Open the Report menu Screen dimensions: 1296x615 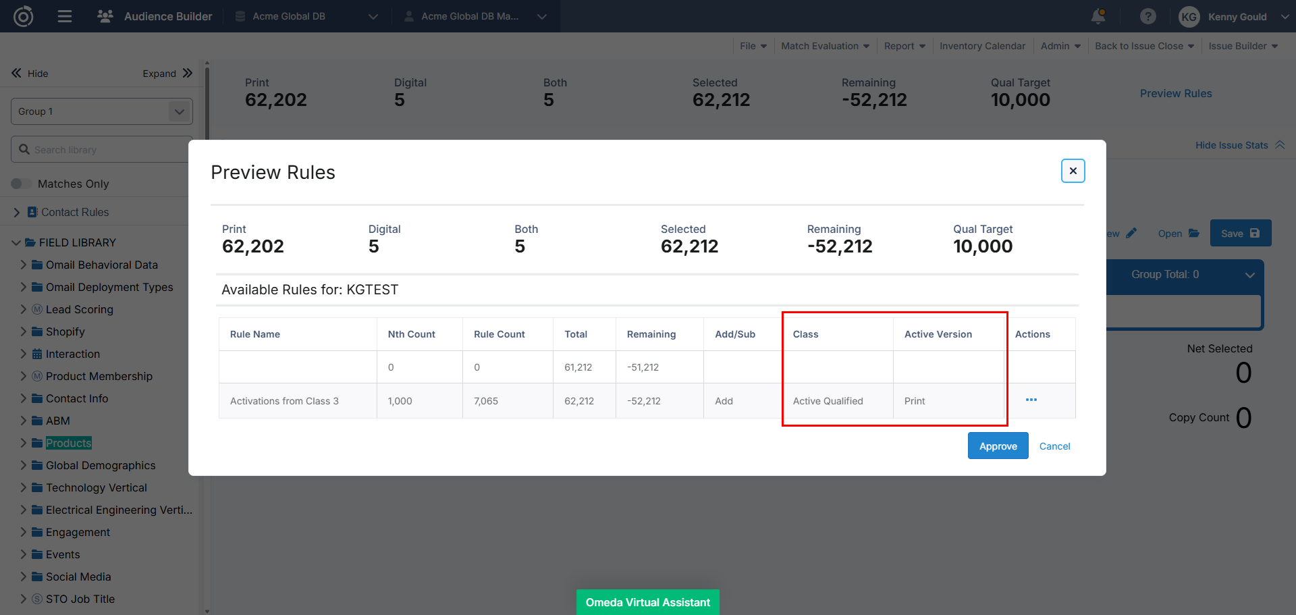(x=905, y=46)
